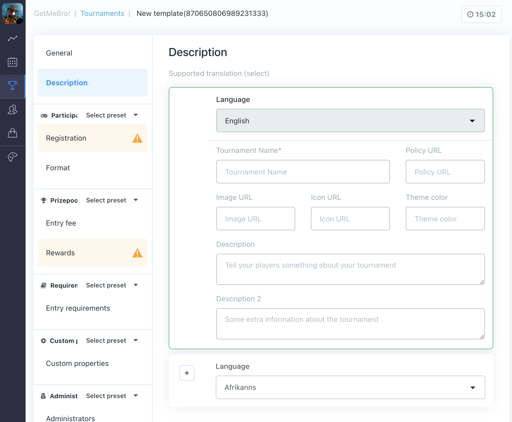Screen dimensions: 512x422
Task: Expand Requirements Select preset dropdown
Action: click(x=112, y=285)
